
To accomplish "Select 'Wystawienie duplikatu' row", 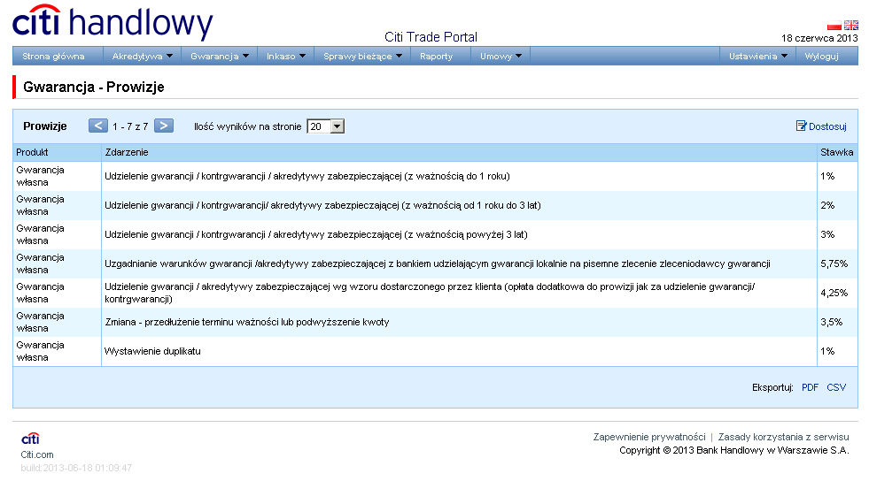I will 435,352.
